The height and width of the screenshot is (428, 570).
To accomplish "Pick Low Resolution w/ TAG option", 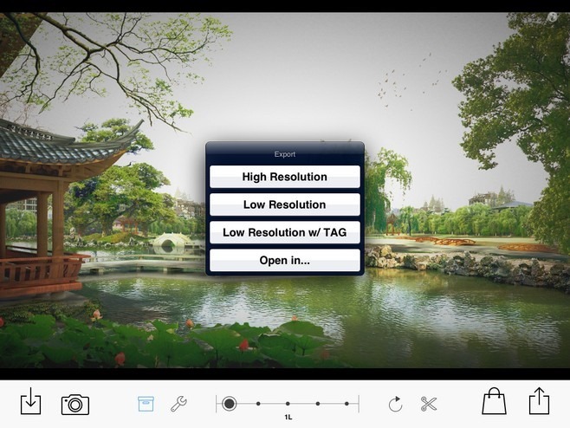I will click(285, 232).
